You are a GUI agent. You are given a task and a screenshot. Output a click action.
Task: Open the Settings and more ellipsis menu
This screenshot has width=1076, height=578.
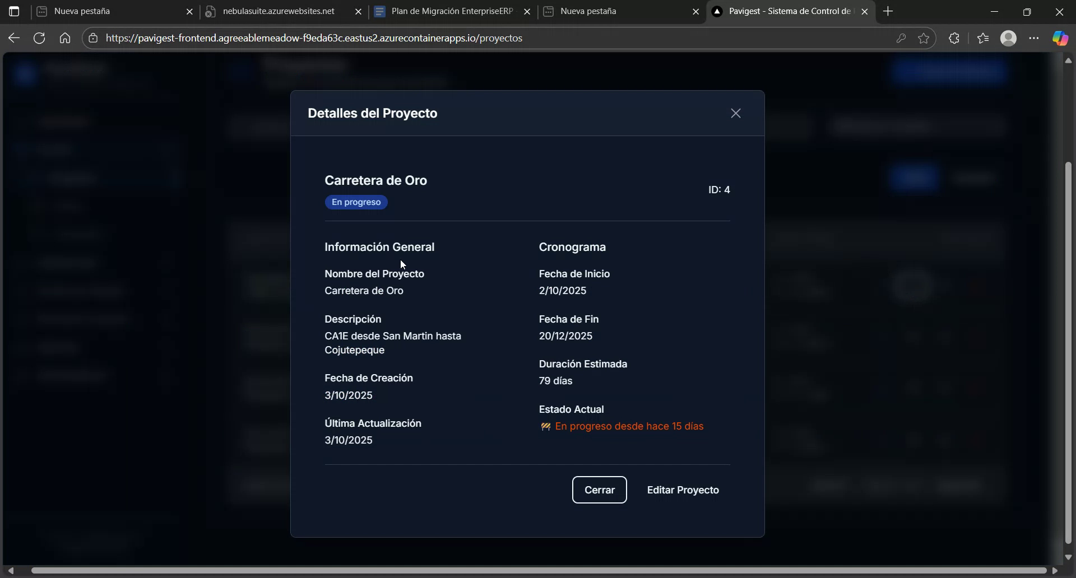1034,38
